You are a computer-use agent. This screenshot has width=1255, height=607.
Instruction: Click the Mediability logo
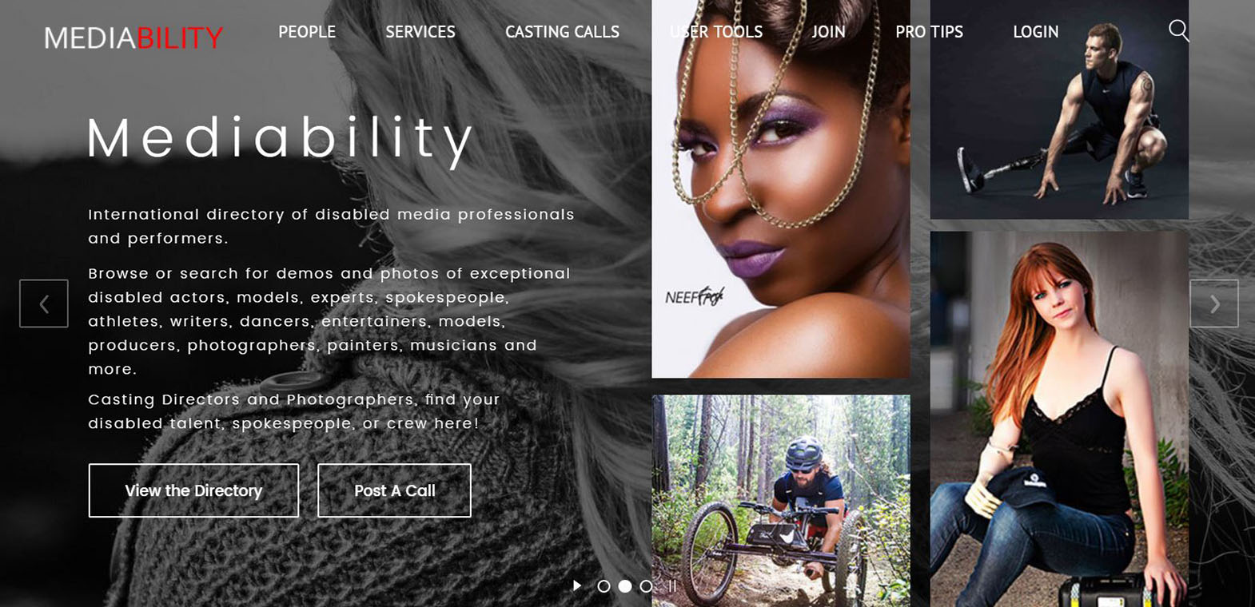click(133, 38)
